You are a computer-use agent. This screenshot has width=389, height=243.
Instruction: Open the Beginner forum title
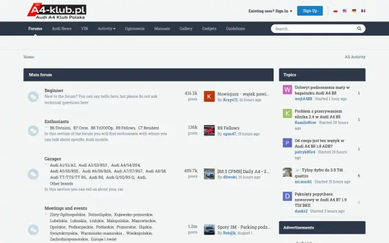click(x=54, y=90)
